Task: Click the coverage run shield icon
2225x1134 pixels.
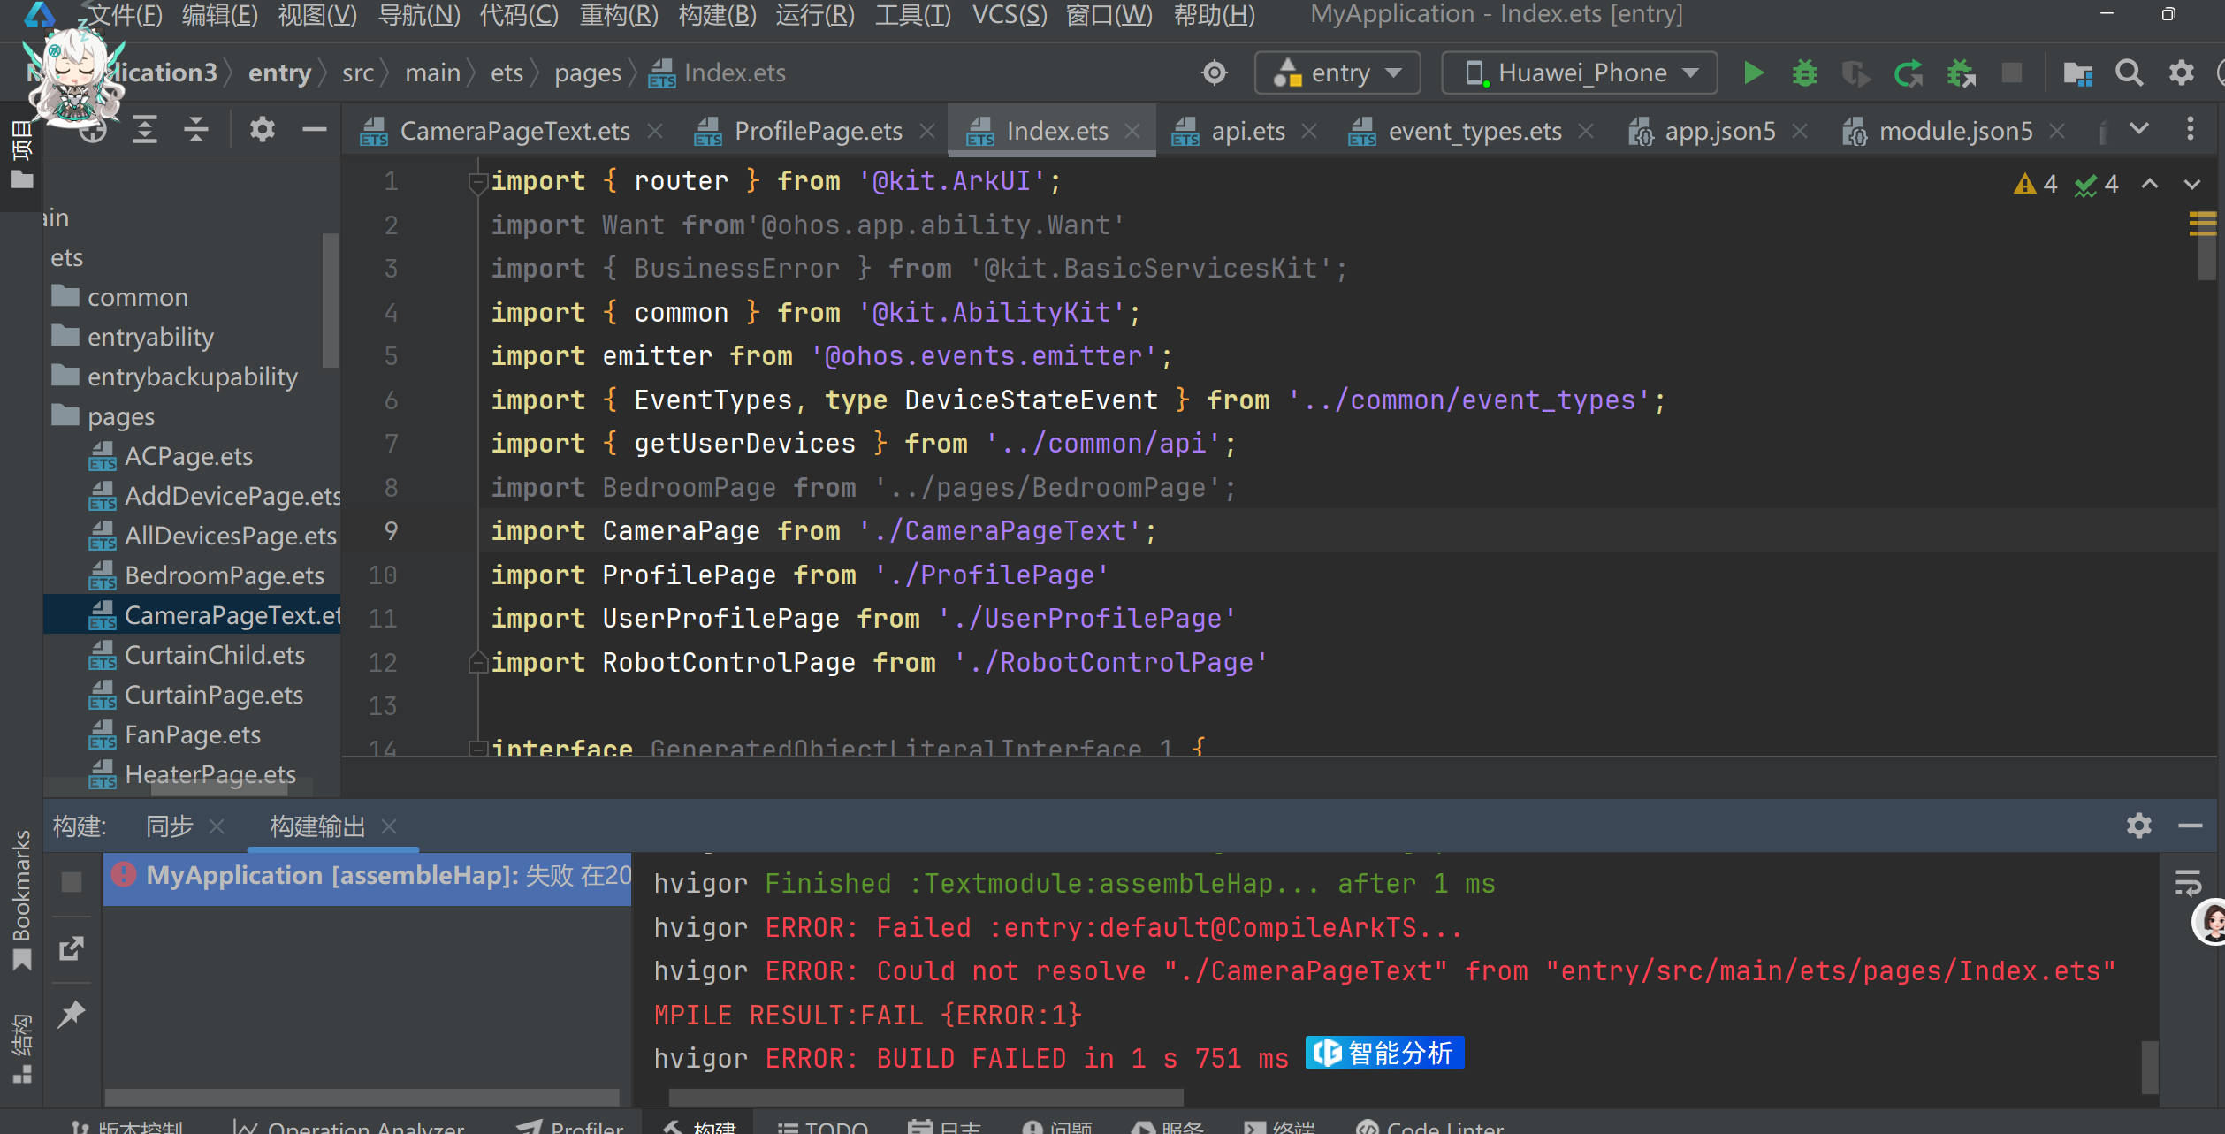Action: (x=1855, y=72)
